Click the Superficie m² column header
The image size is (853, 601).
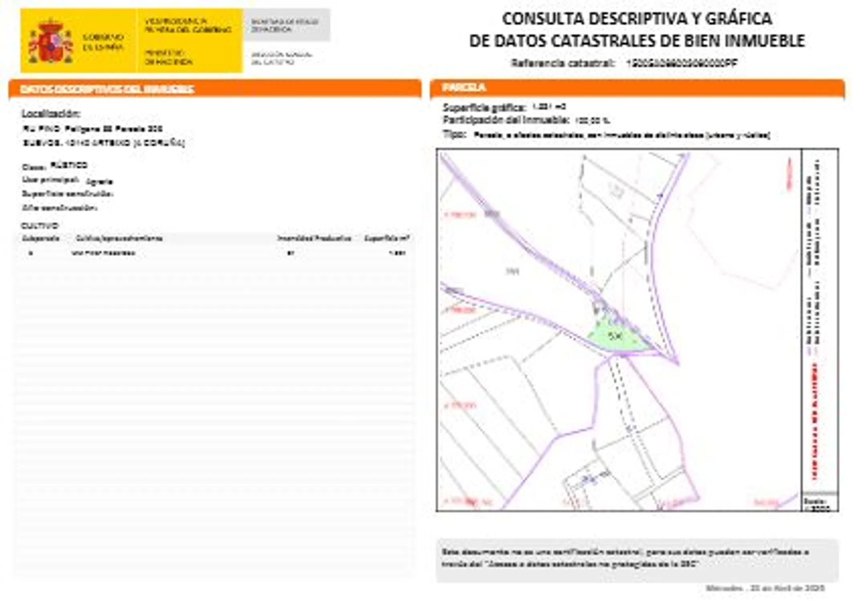tap(386, 238)
